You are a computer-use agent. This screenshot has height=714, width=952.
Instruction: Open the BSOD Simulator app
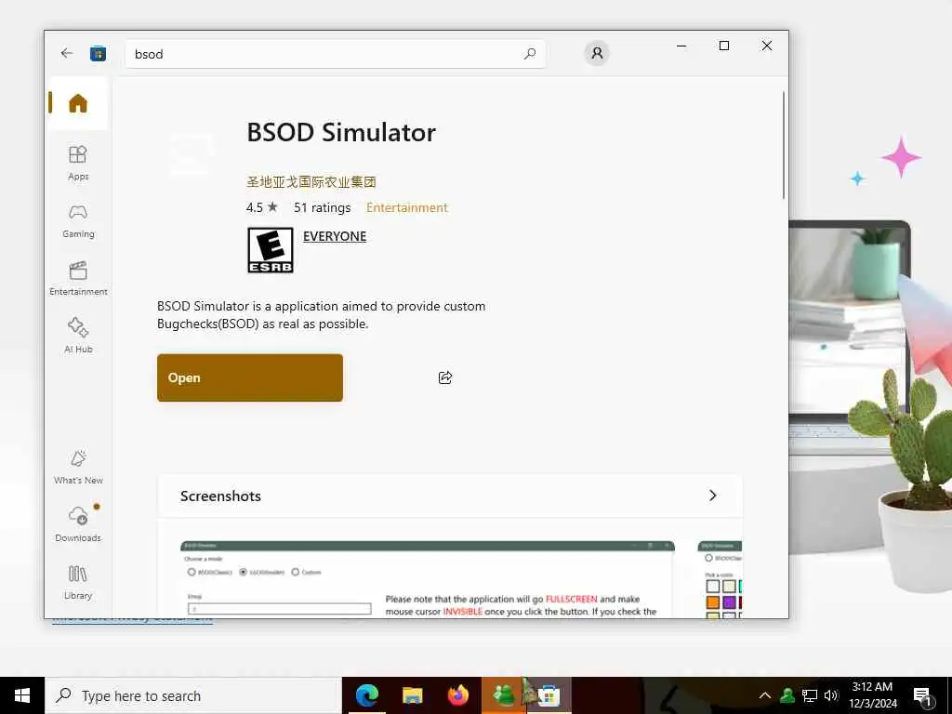tap(249, 377)
